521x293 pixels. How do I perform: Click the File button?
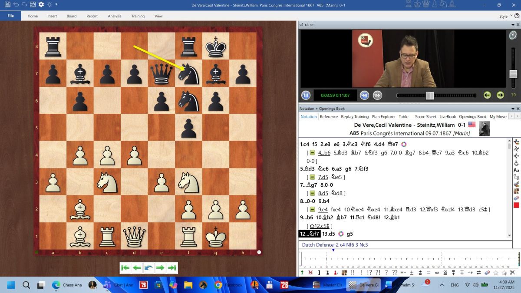tap(10, 16)
